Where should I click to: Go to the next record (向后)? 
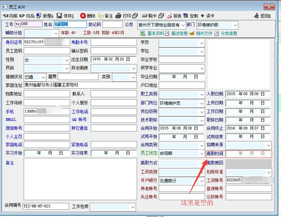click(x=27, y=16)
